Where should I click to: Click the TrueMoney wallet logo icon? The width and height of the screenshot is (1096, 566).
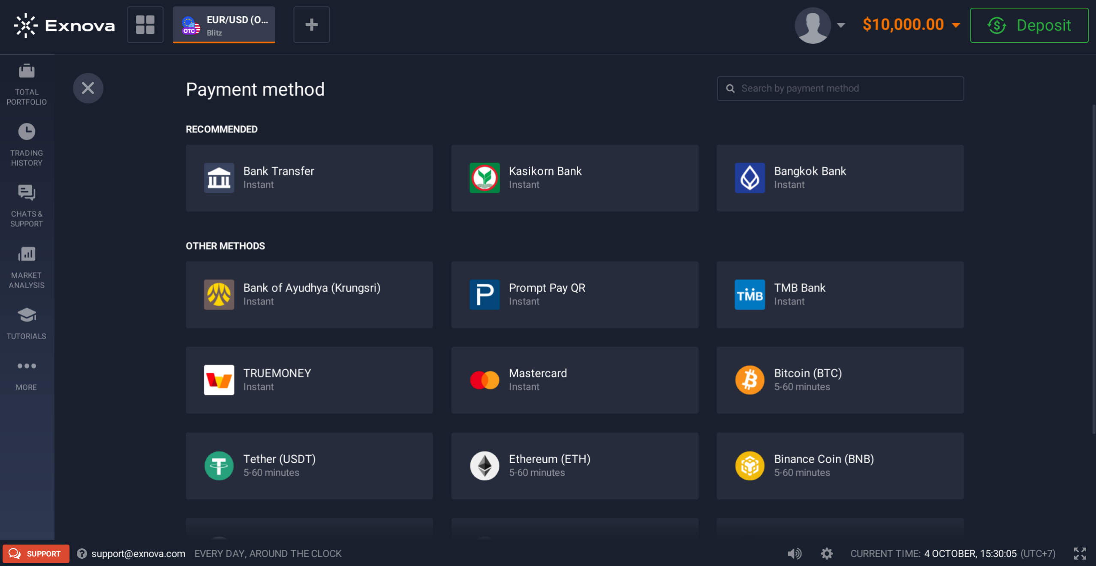tap(219, 380)
